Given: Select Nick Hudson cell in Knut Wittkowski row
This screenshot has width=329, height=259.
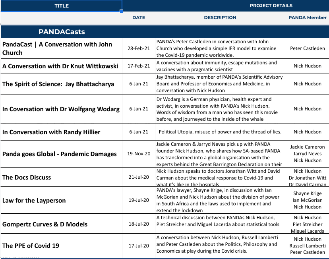Looking at the screenshot, I should [x=308, y=66].
